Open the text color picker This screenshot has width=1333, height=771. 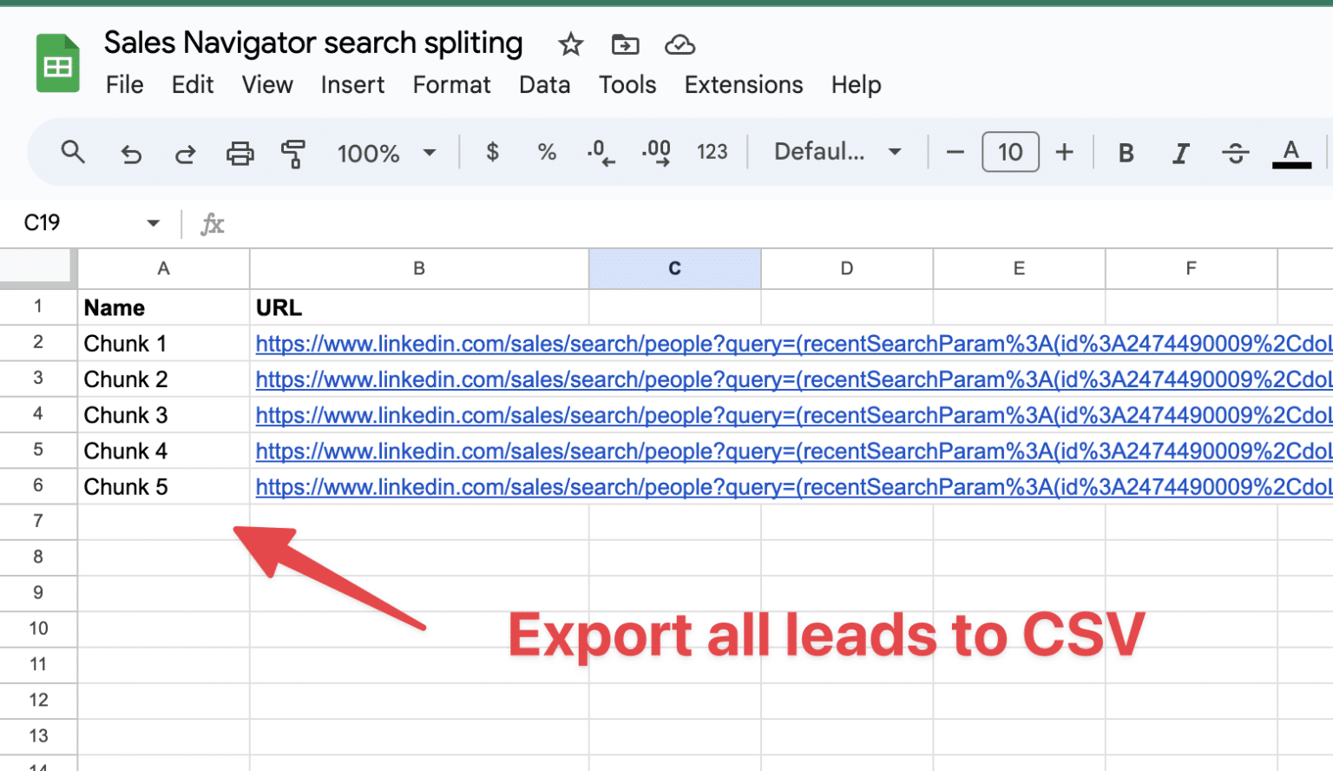[x=1292, y=153]
